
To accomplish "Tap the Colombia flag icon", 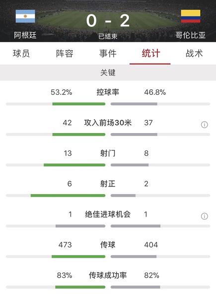I will (x=191, y=16).
